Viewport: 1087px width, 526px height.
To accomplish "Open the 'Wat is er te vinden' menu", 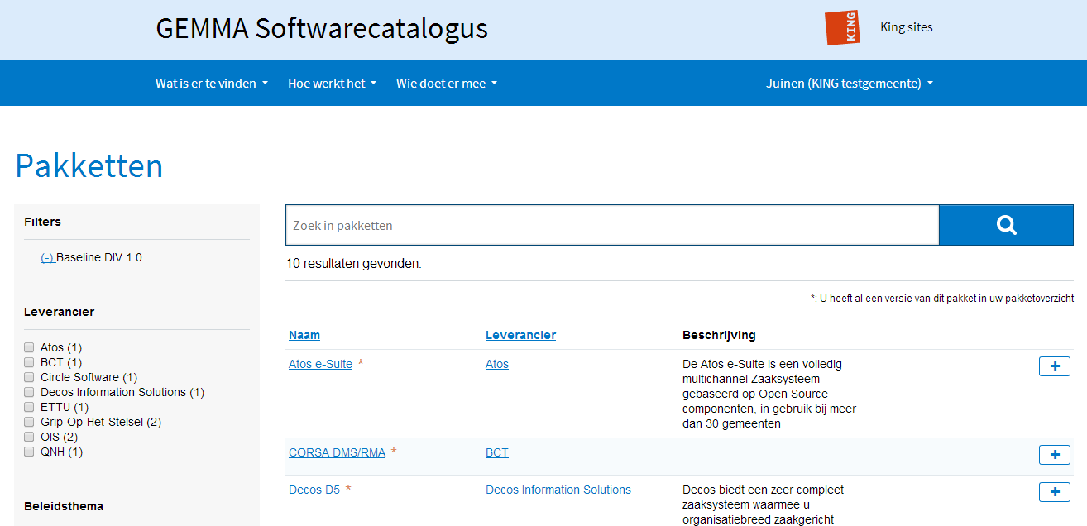I will point(212,83).
